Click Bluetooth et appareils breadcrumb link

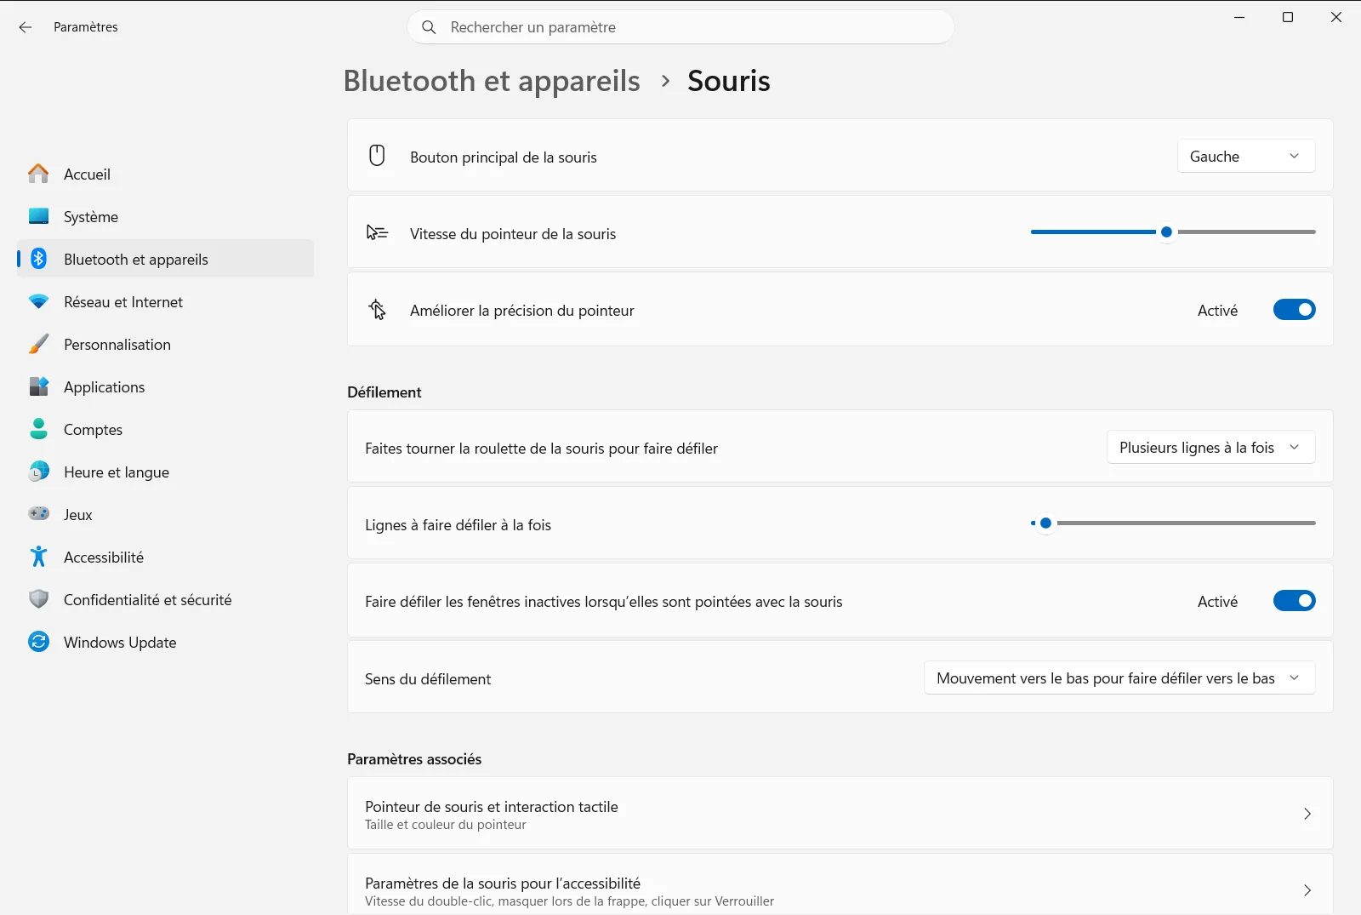(x=492, y=81)
